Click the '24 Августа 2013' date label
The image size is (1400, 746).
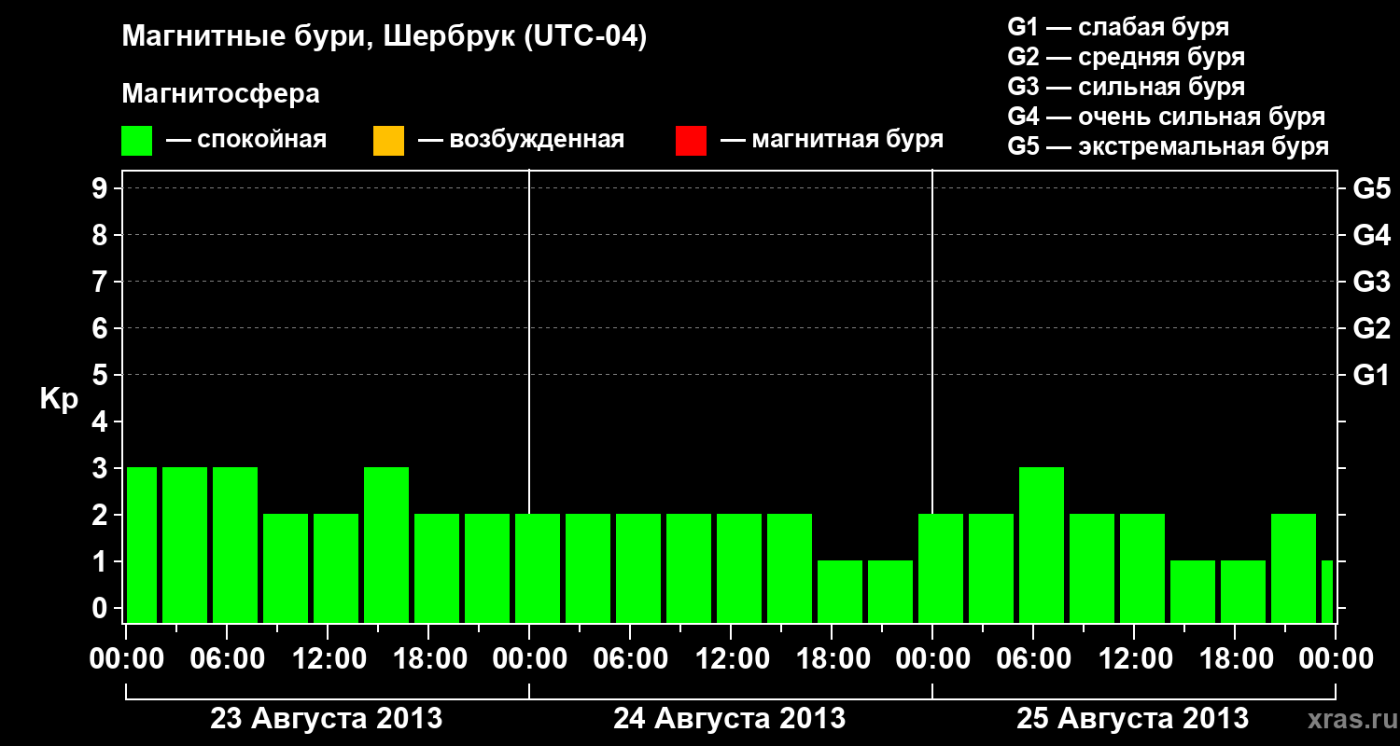click(x=730, y=718)
